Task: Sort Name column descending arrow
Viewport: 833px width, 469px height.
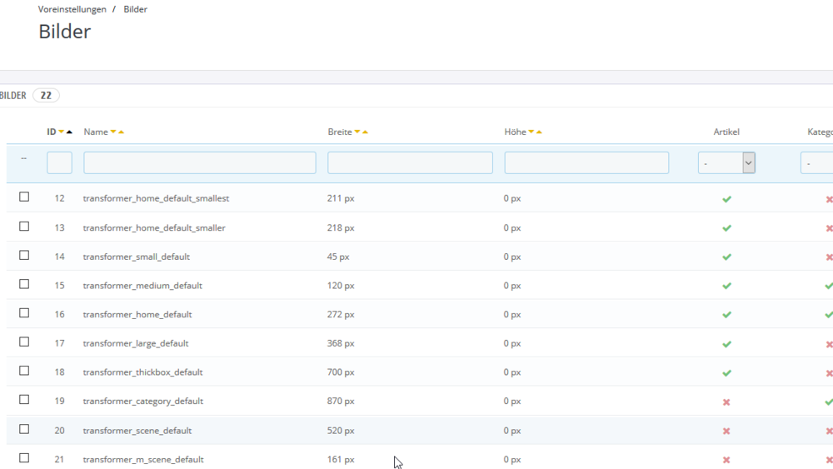Action: pos(113,132)
